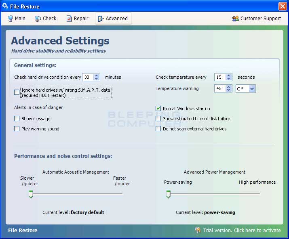Increase hard drive check interval with up arrow

tap(96, 75)
